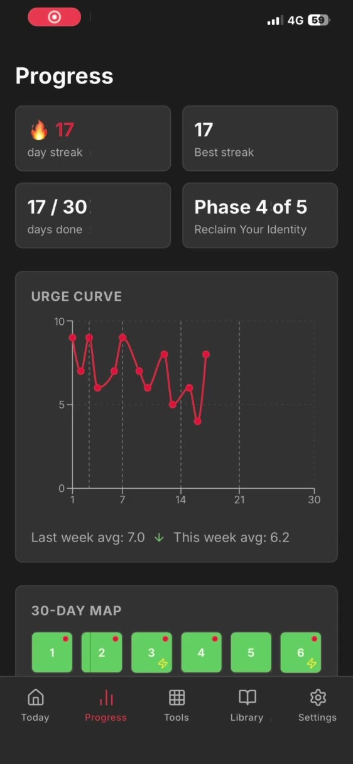353x764 pixels.
Task: Open the Tools grid icon
Action: coord(176,697)
